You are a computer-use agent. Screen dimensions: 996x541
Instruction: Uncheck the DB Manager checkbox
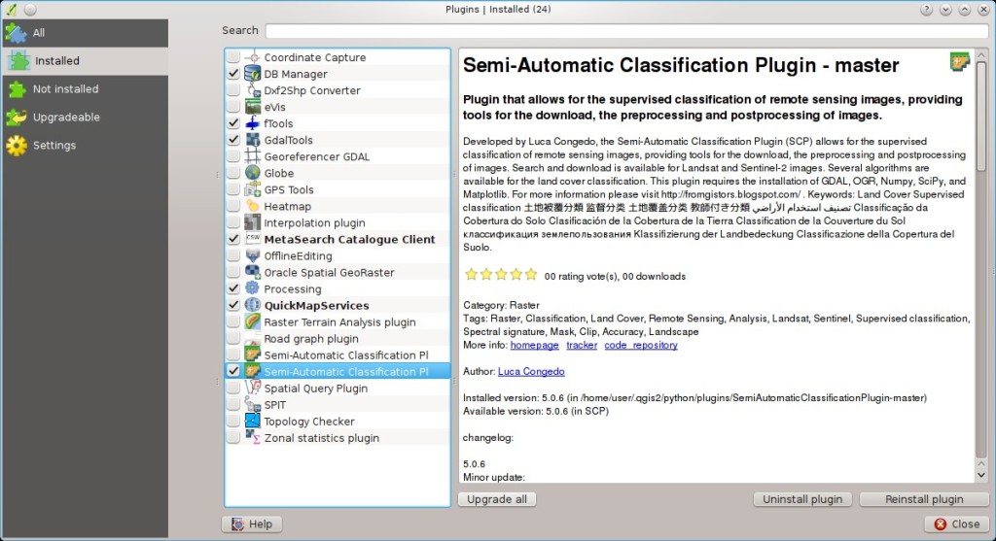click(233, 74)
